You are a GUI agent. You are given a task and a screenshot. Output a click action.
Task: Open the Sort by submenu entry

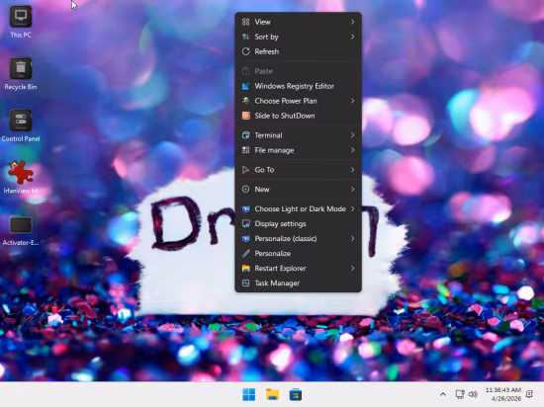click(299, 37)
